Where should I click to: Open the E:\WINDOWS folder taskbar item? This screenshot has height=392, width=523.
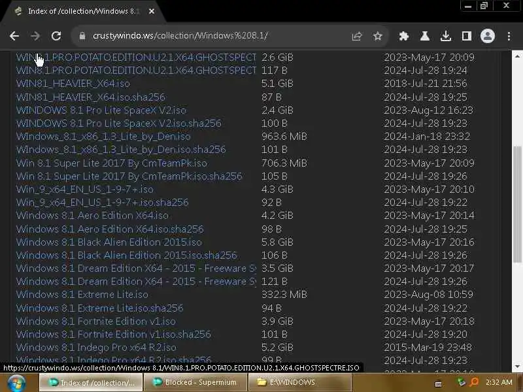[299, 382]
